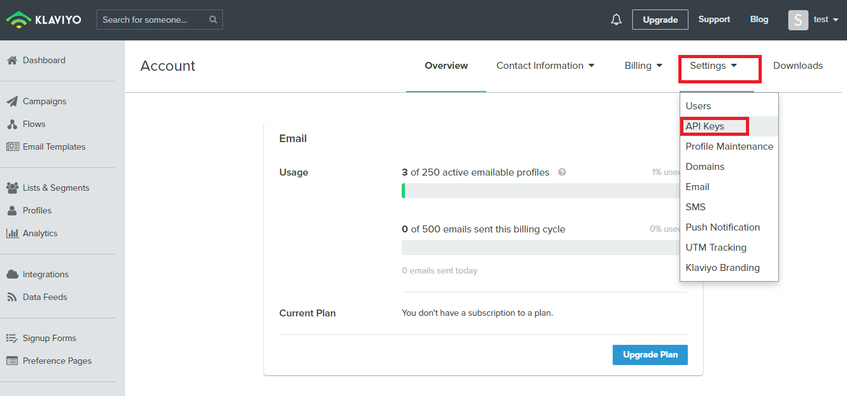Click the Preference Pages icon

12,361
